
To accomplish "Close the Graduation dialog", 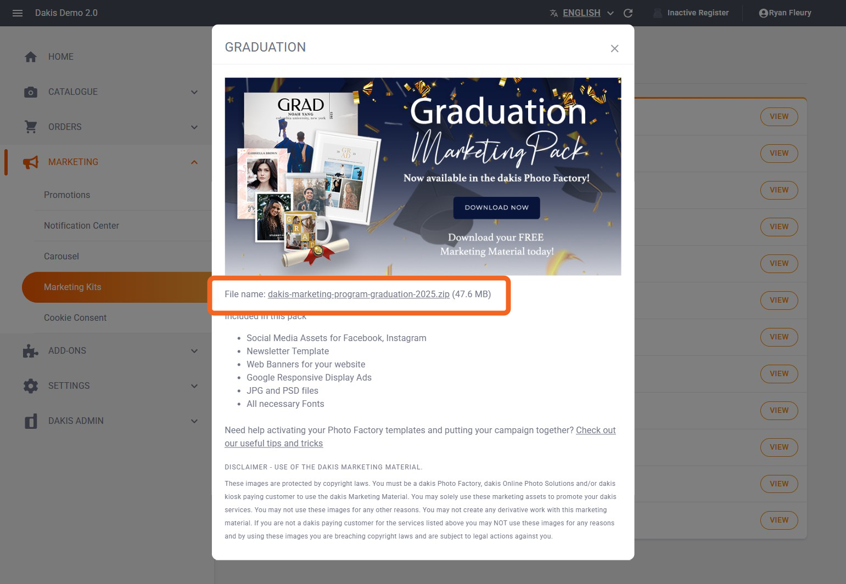I will click(614, 48).
